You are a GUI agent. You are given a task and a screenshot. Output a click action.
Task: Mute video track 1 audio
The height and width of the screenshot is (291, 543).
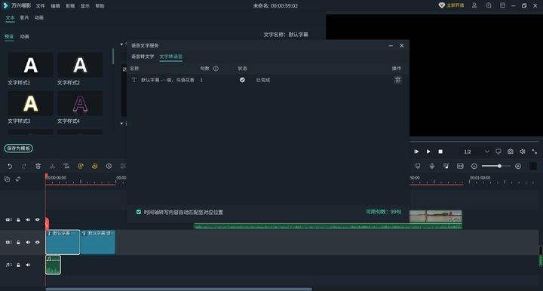(x=28, y=242)
